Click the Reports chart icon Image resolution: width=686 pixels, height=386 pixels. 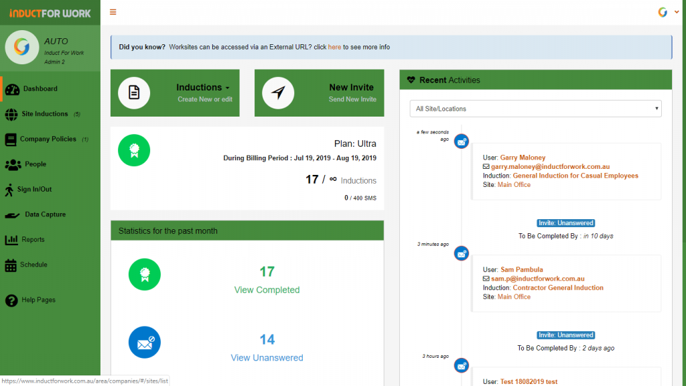[11, 240]
